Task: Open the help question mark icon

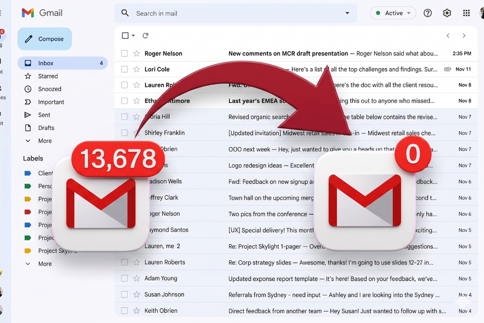Action: coord(428,13)
